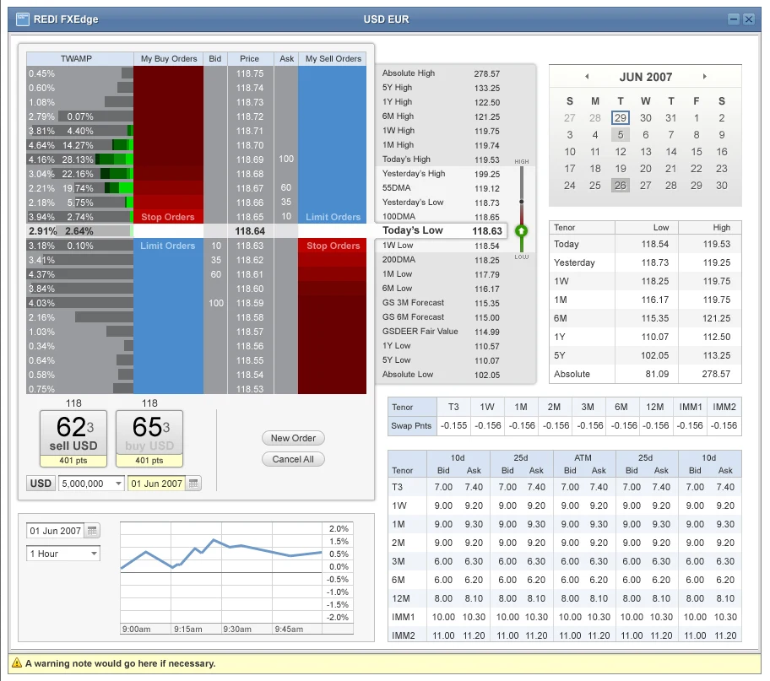770x681 pixels.
Task: Click the 12M row in volatility table
Action: (x=565, y=598)
